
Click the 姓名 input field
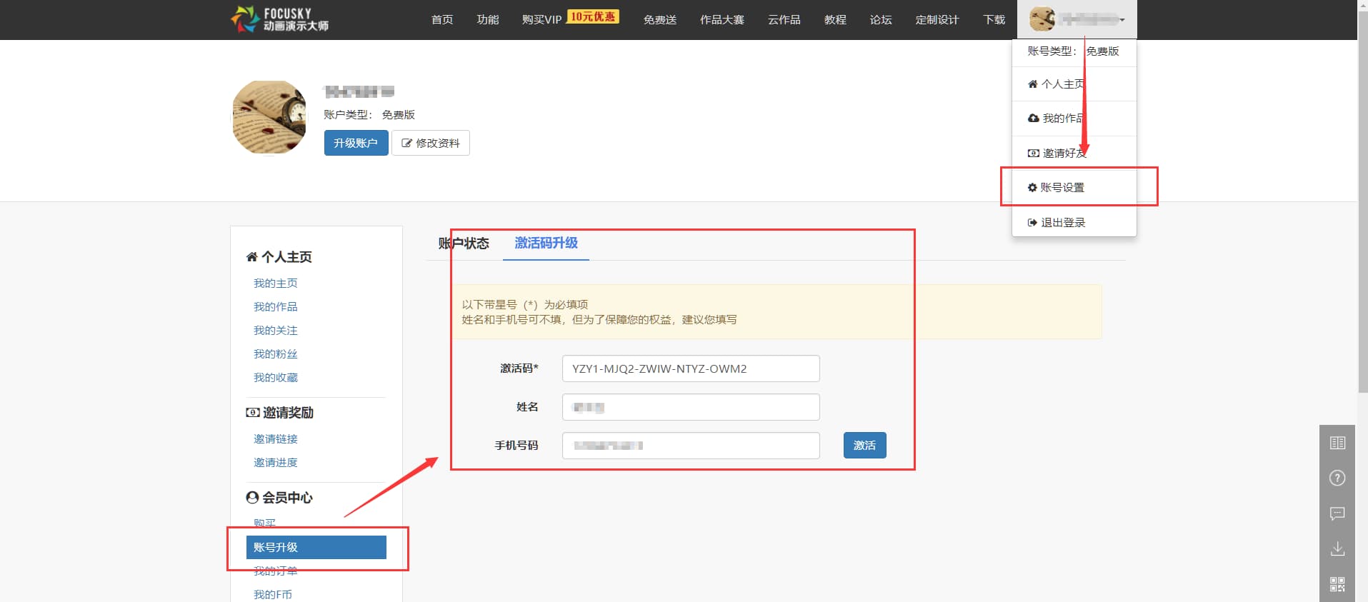coord(691,407)
